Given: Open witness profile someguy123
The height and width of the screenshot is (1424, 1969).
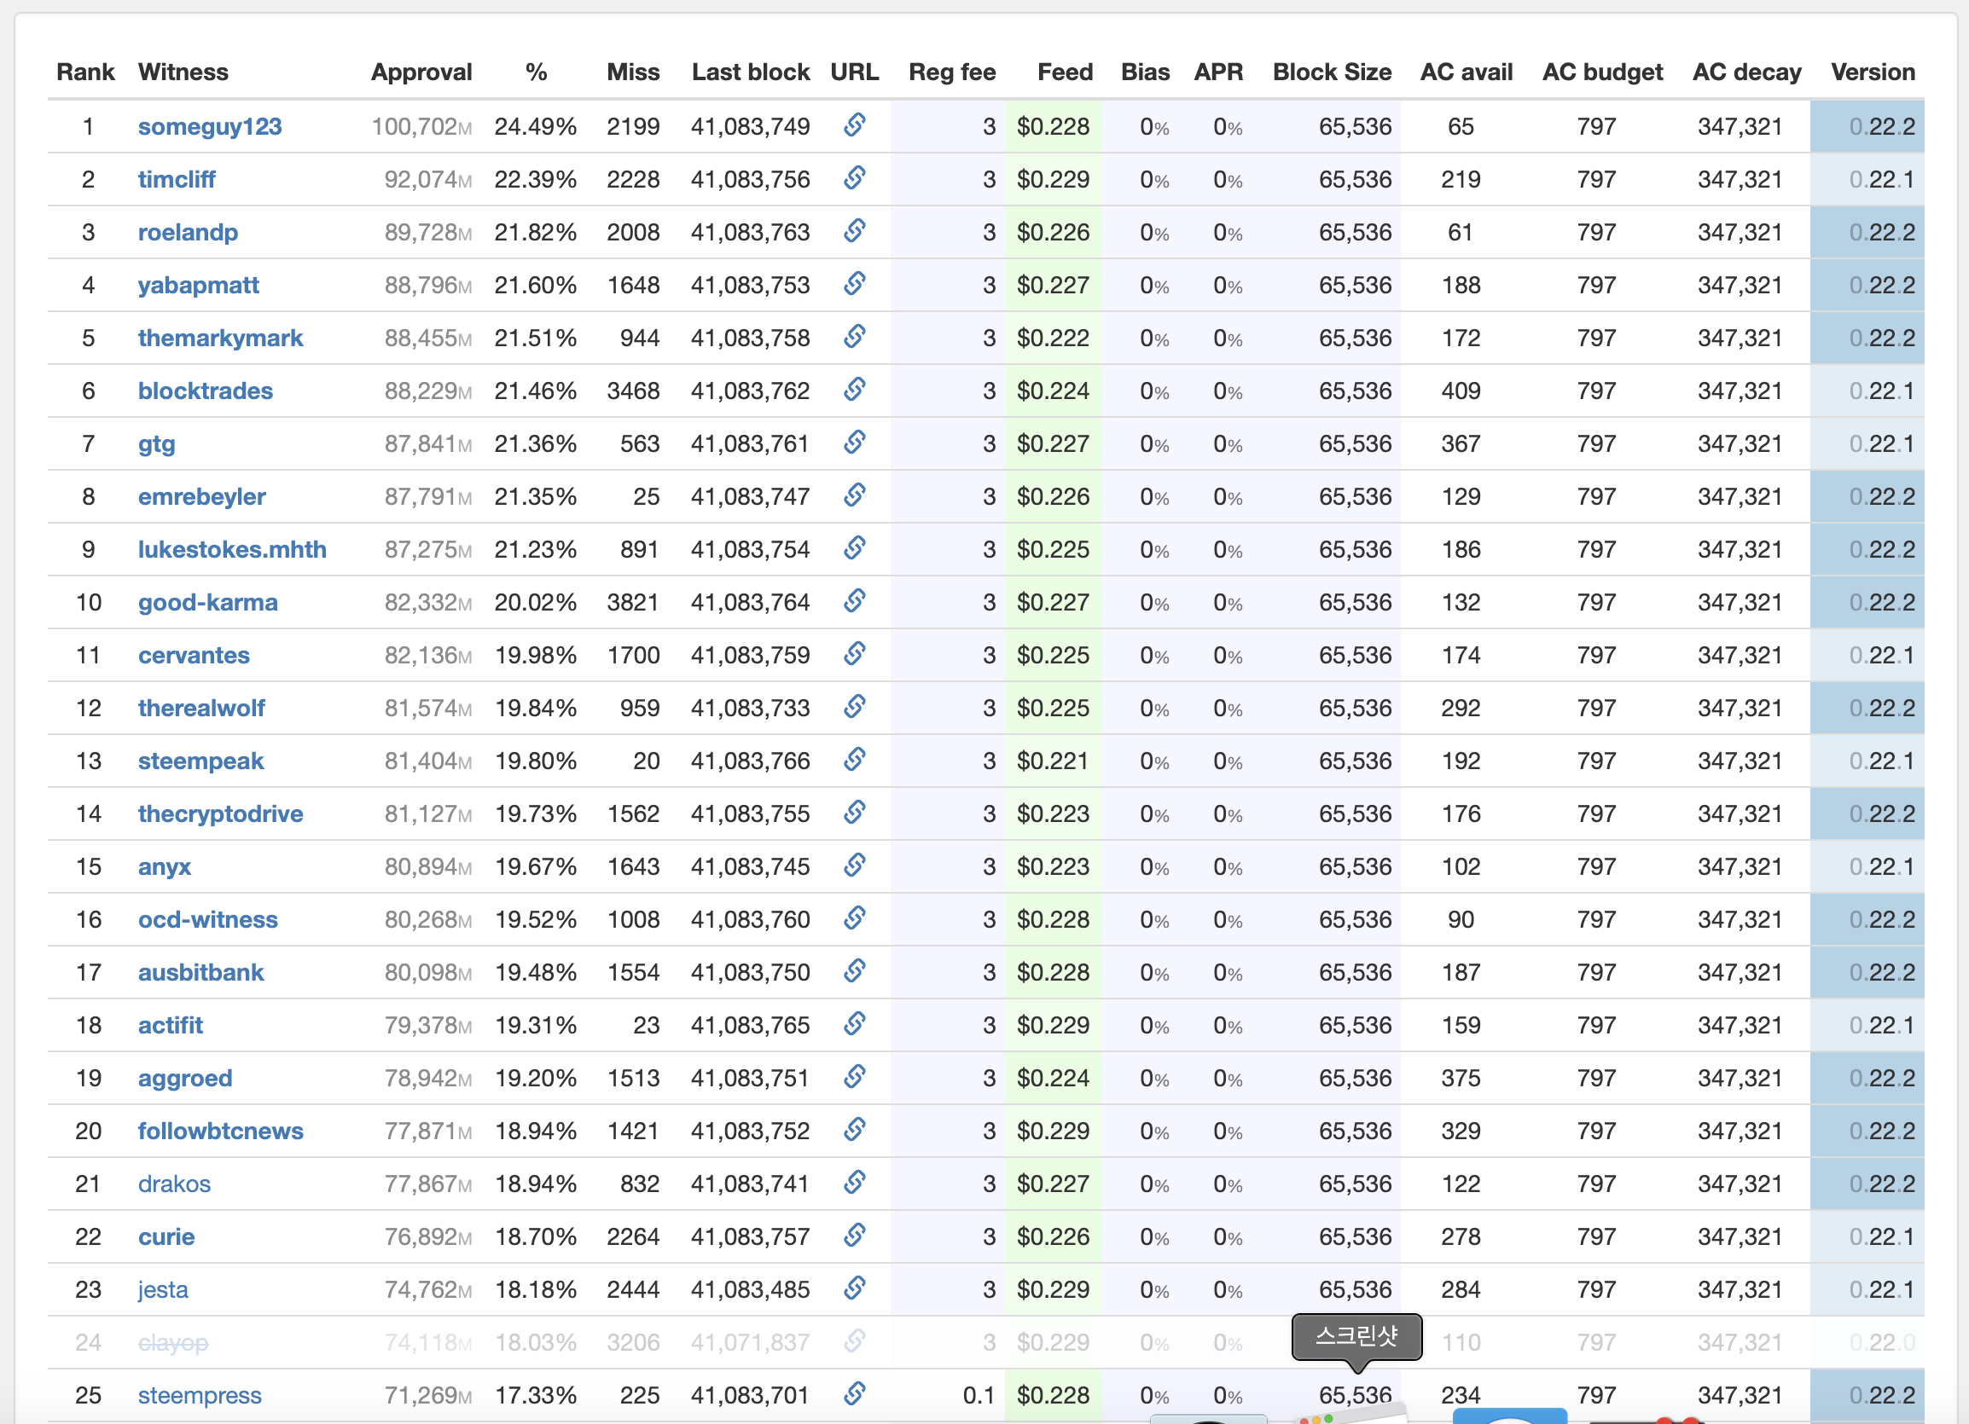Looking at the screenshot, I should [x=210, y=127].
